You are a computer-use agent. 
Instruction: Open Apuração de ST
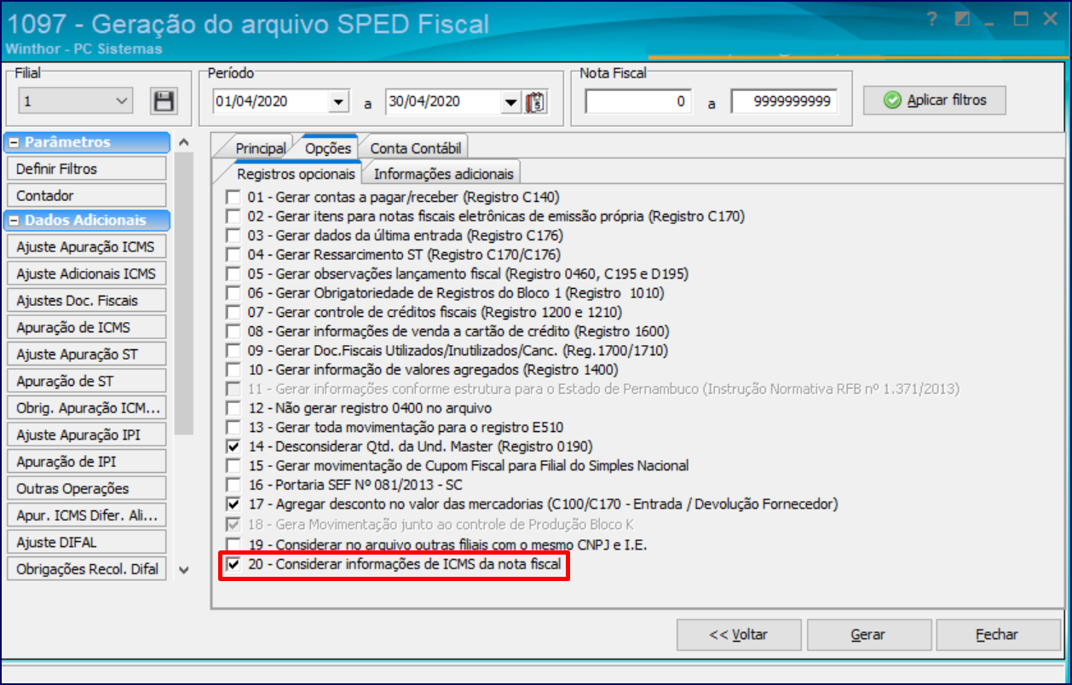(86, 381)
